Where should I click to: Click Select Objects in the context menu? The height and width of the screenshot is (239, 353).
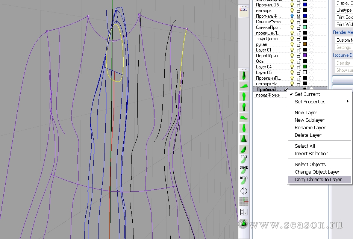pyautogui.click(x=310, y=165)
